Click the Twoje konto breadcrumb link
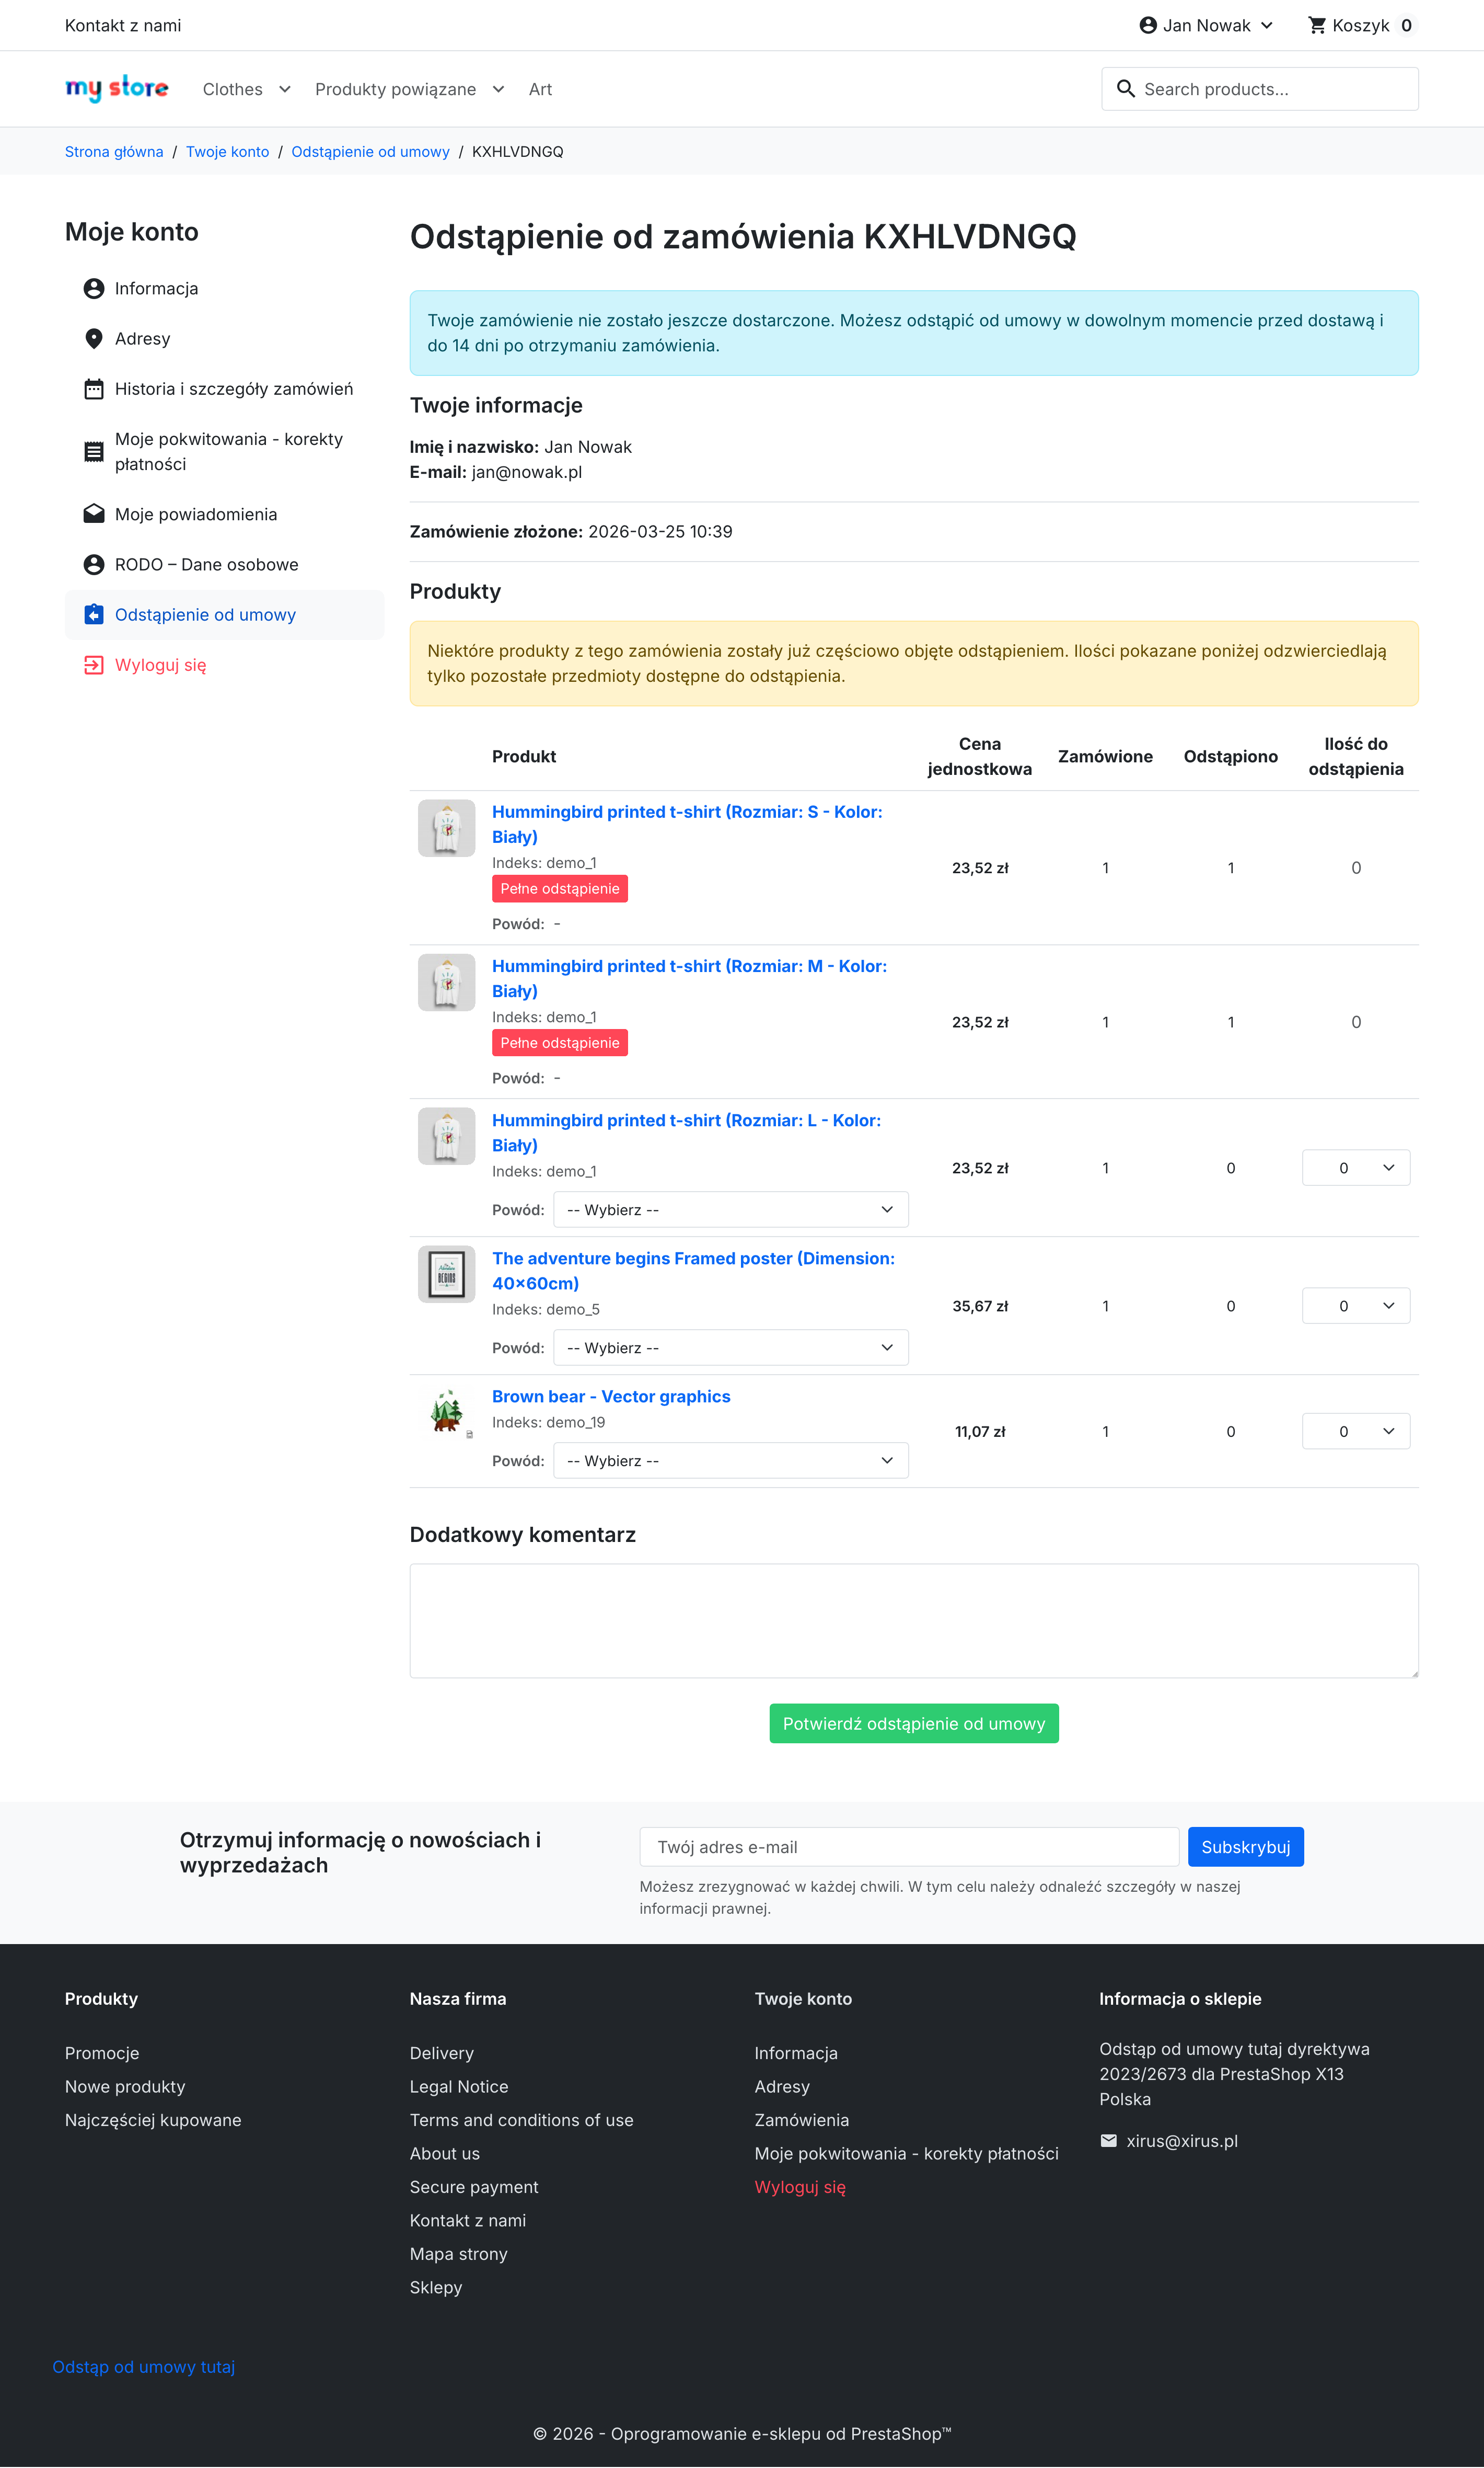1484x2468 pixels. pos(227,152)
